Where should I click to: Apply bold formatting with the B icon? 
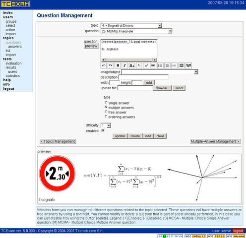118,65
